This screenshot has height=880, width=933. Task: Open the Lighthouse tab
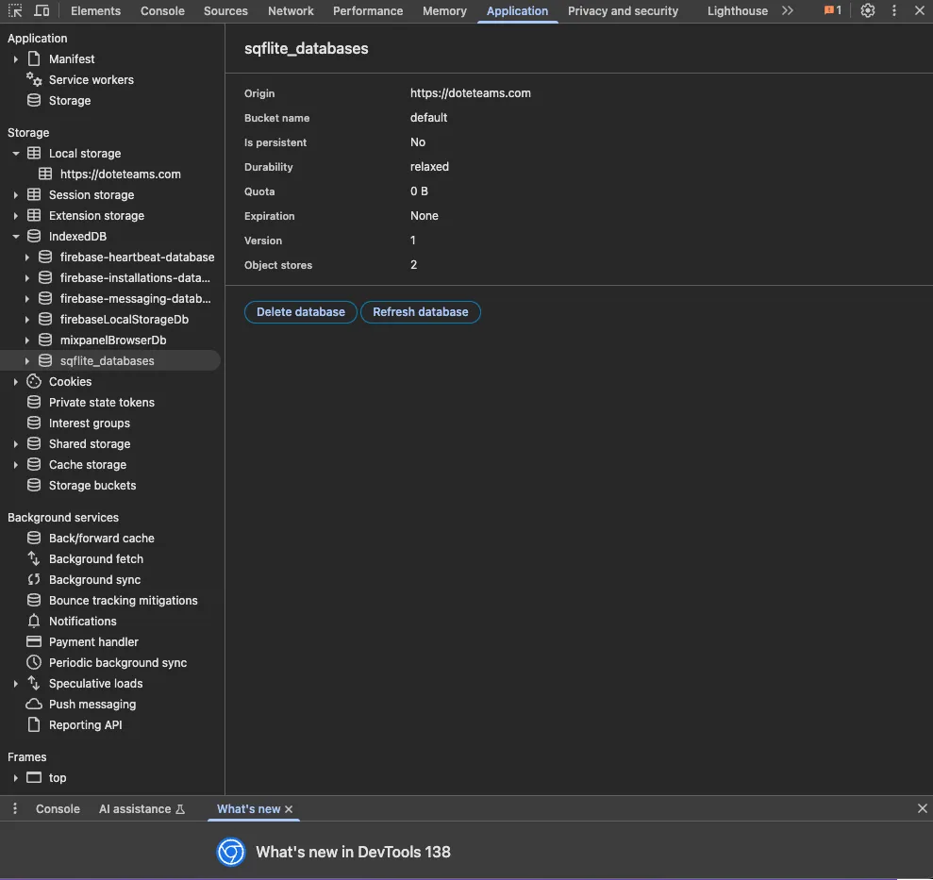click(x=737, y=10)
